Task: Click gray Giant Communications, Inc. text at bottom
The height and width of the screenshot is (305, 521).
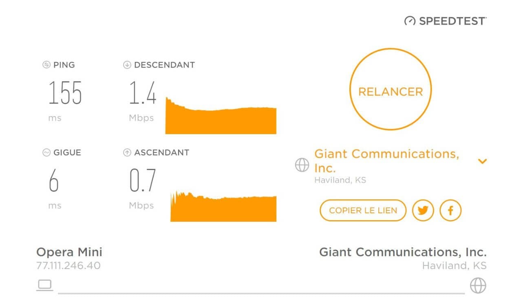Action: [x=403, y=252]
